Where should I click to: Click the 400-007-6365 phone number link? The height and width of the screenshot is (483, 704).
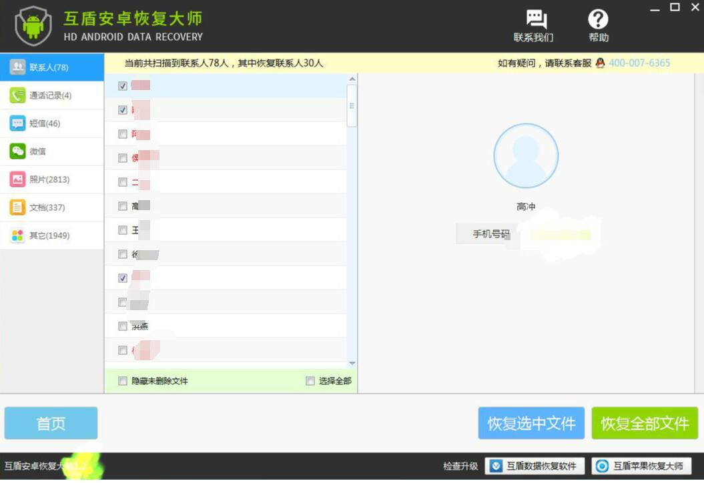tap(639, 63)
